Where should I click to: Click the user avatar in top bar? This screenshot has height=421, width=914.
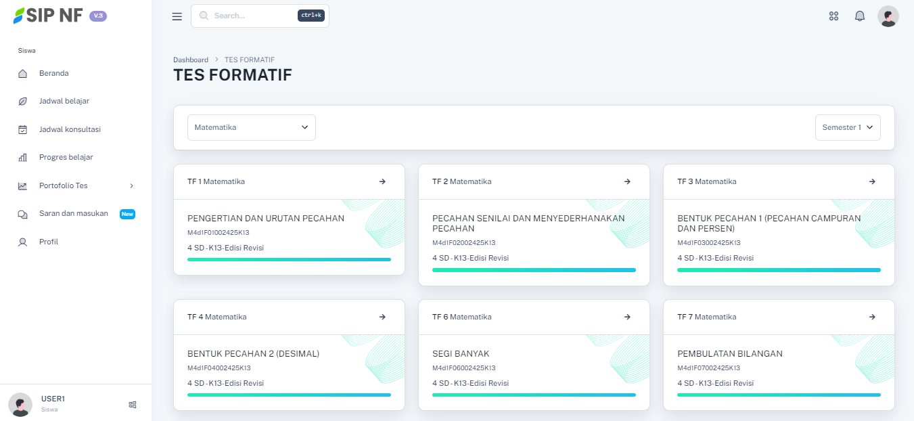[888, 16]
